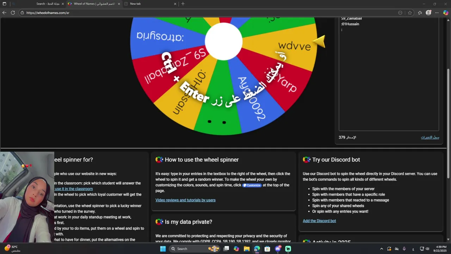Open the tab actions menu icon
The image size is (451, 254).
click(x=4, y=4)
